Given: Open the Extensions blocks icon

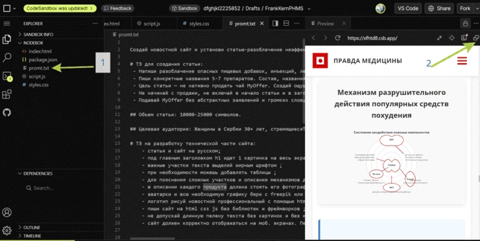Looking at the screenshot, I should (x=7, y=94).
